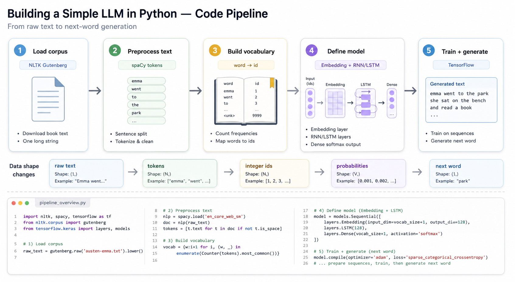Image resolution: width=515 pixels, height=282 pixels.
Task: Click code line number 17
Action: coord(305,210)
